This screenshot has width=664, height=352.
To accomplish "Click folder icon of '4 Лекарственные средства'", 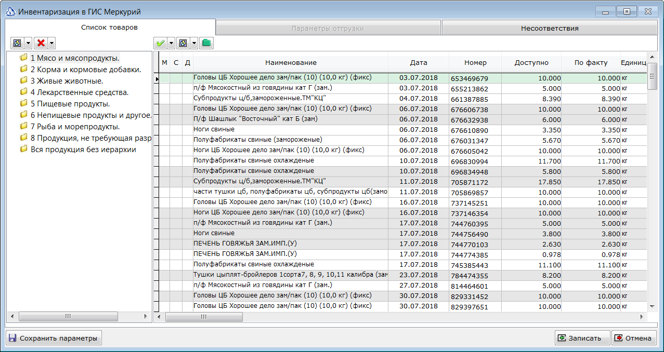I will pyautogui.click(x=23, y=92).
